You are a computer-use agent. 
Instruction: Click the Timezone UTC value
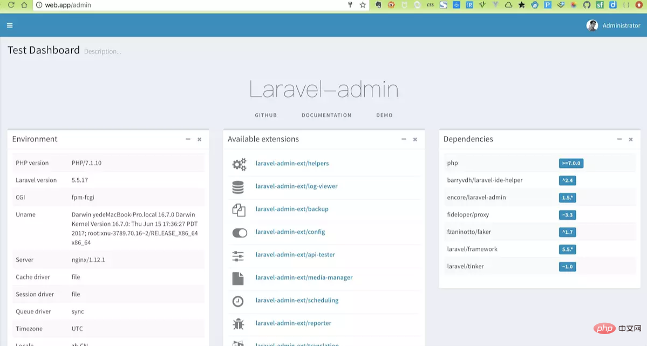pyautogui.click(x=77, y=329)
